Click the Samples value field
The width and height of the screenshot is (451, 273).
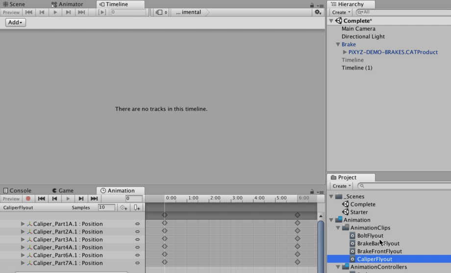(106, 207)
